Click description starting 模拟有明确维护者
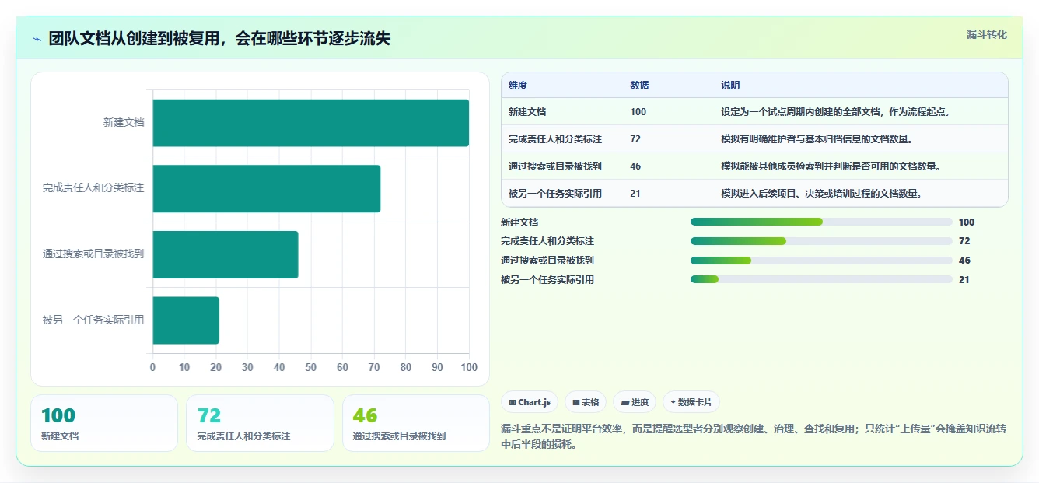 pos(817,139)
